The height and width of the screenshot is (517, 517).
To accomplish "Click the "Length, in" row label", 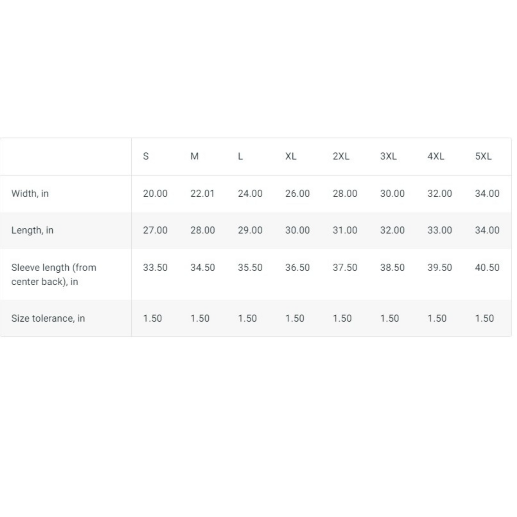I will click(32, 230).
